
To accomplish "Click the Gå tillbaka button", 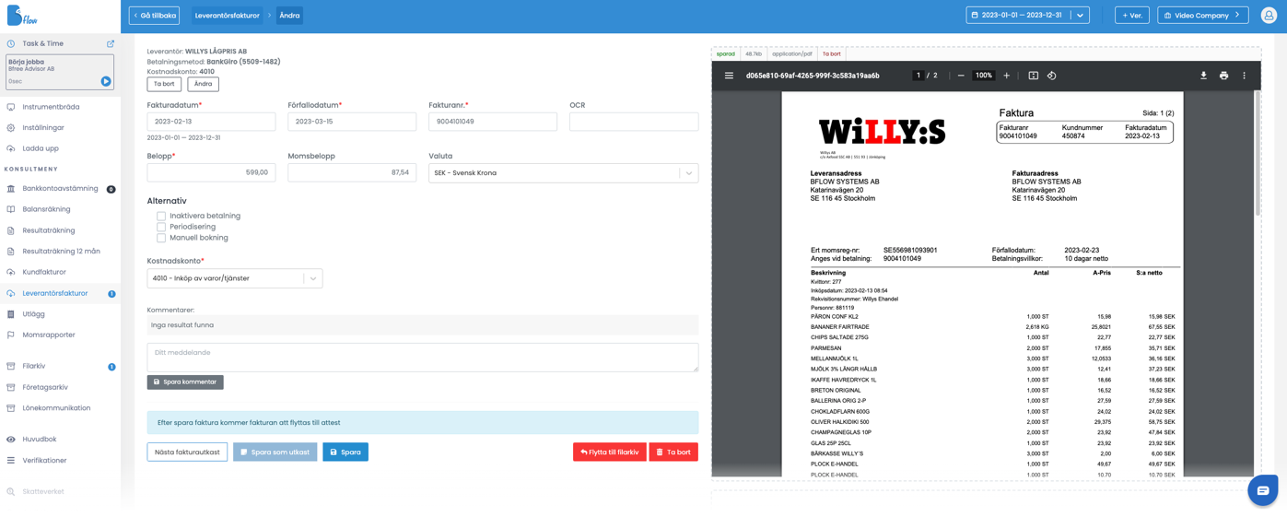I will click(154, 16).
